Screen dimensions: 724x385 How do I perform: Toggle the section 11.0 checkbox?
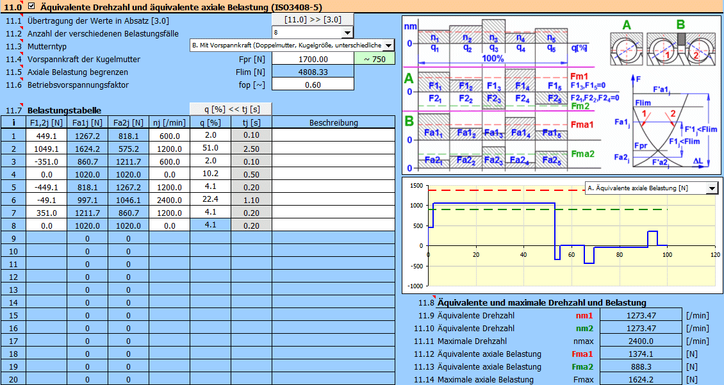[x=31, y=6]
